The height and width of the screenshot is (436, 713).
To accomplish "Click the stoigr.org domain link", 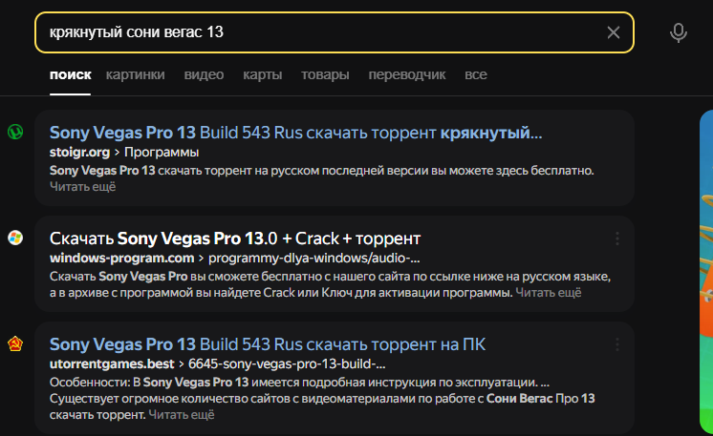I will tap(77, 152).
